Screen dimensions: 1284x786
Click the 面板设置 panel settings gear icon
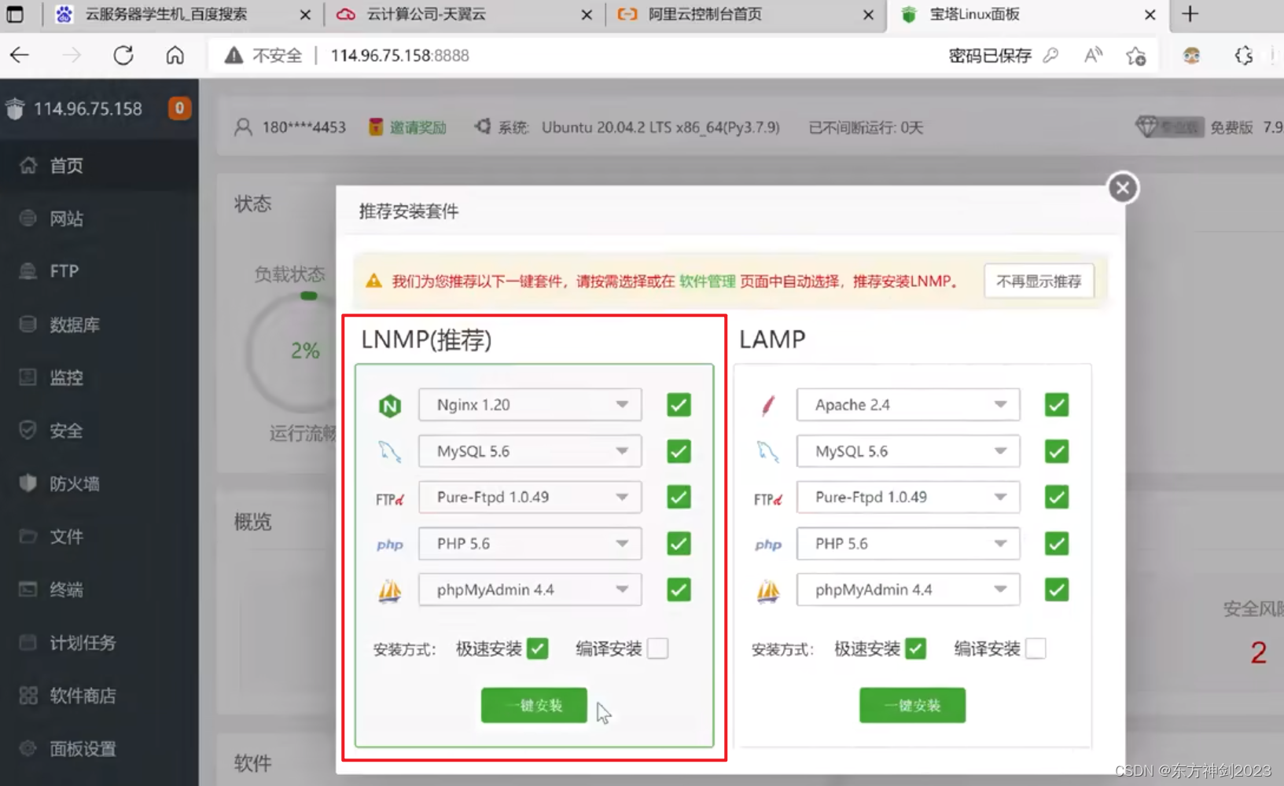[x=28, y=748]
